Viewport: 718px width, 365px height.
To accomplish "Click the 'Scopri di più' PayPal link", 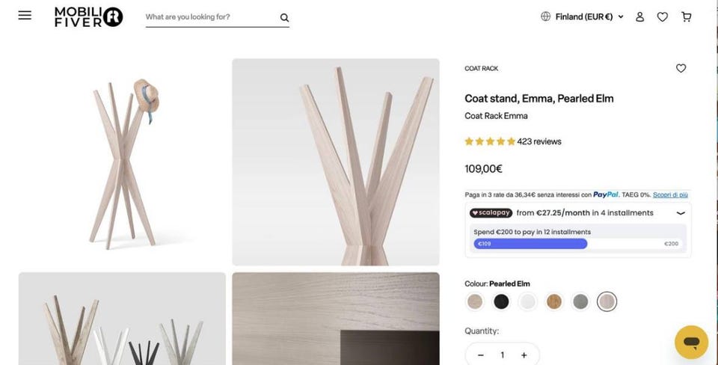I will click(x=670, y=194).
